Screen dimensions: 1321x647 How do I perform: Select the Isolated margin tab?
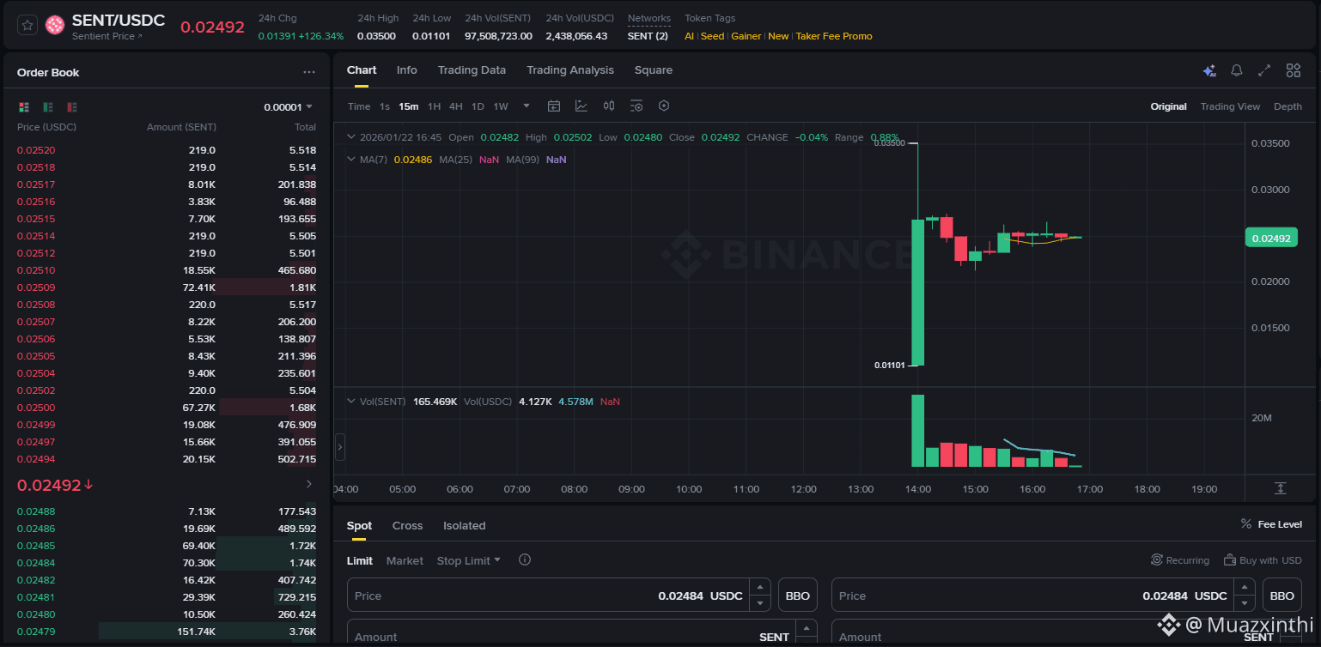click(464, 526)
